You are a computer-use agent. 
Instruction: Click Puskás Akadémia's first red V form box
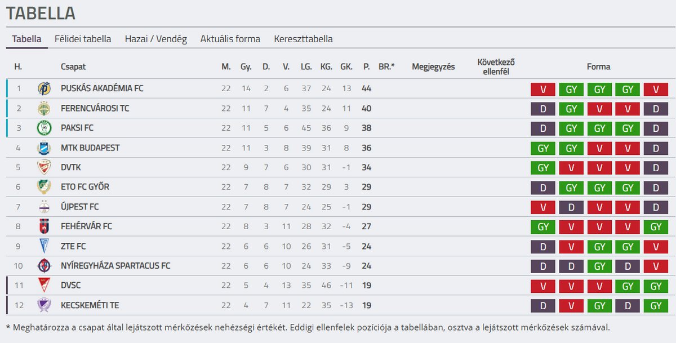[543, 89]
